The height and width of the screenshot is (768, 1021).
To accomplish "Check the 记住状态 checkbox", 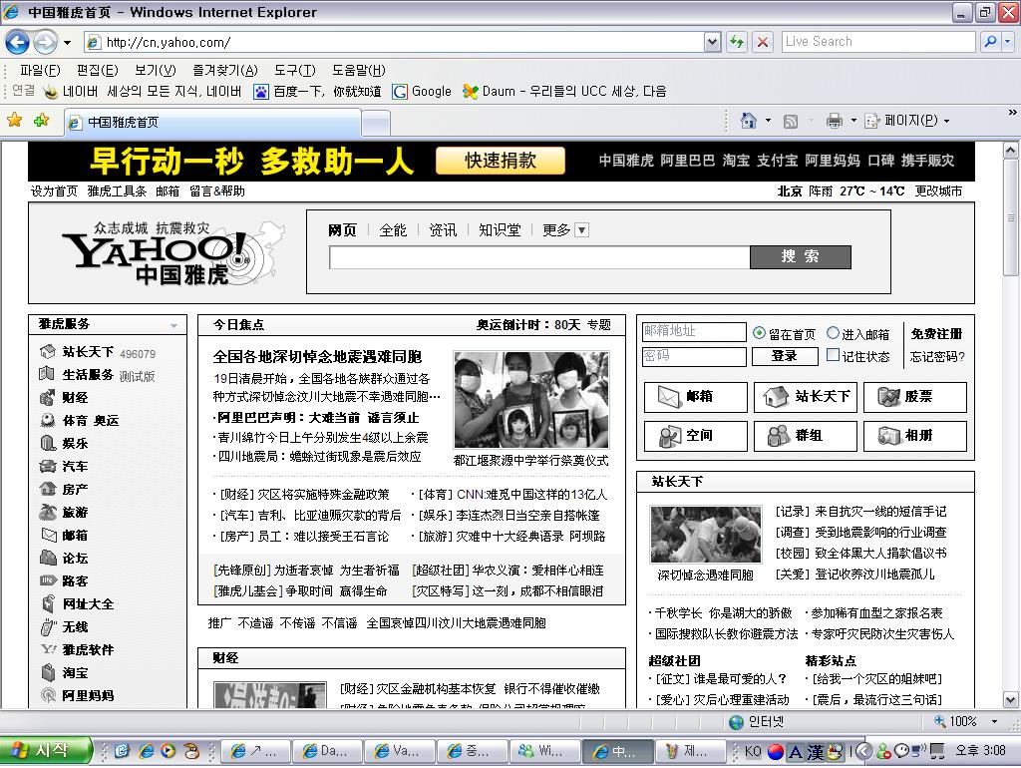I will 833,355.
